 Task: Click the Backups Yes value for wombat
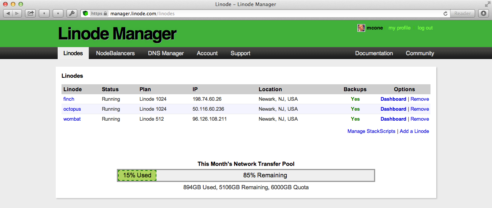pos(355,119)
